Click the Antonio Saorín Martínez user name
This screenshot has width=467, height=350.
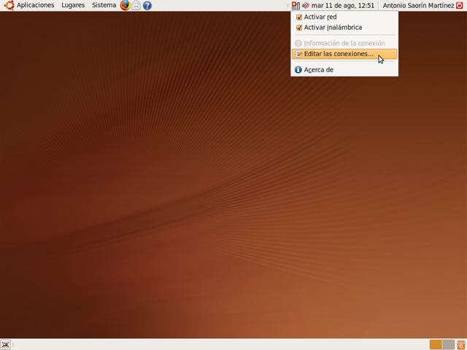coord(418,5)
